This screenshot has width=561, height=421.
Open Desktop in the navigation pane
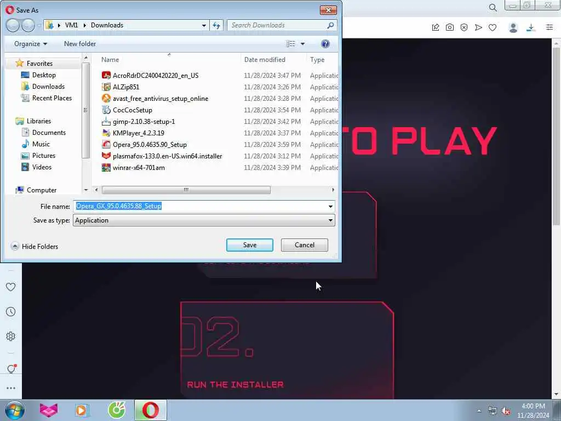click(x=44, y=75)
